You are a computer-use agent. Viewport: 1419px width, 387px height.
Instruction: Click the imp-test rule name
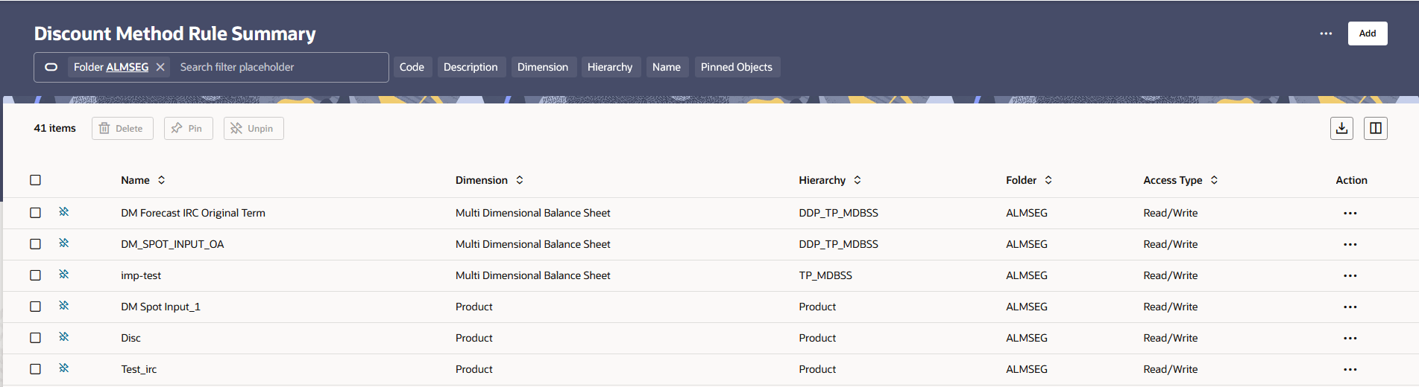141,275
